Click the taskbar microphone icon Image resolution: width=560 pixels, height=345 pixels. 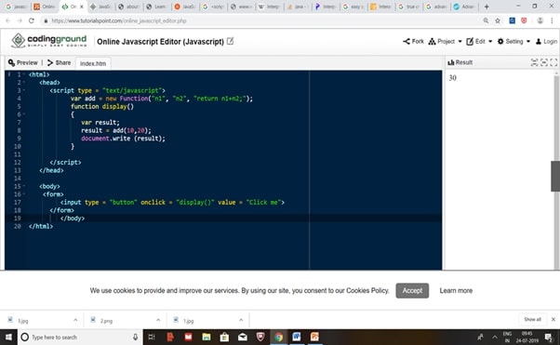pos(136,337)
